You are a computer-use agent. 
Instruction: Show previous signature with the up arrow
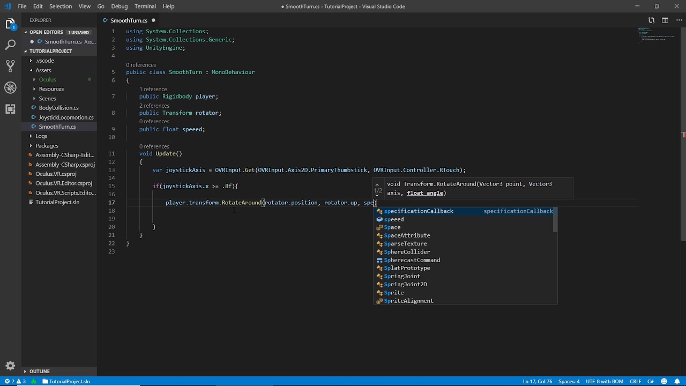click(x=377, y=184)
